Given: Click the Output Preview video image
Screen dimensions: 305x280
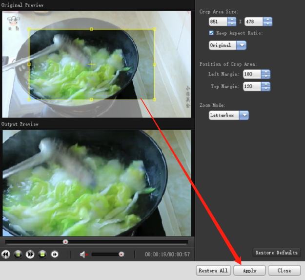Looking at the screenshot, I should pyautogui.click(x=97, y=183).
